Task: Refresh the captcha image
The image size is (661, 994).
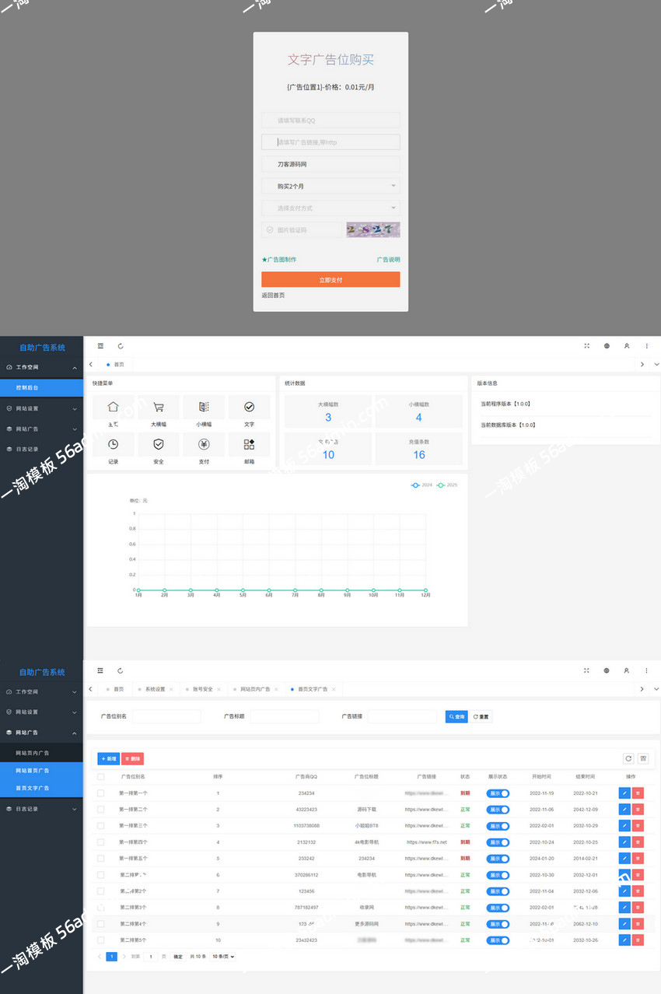Action: pyautogui.click(x=373, y=230)
